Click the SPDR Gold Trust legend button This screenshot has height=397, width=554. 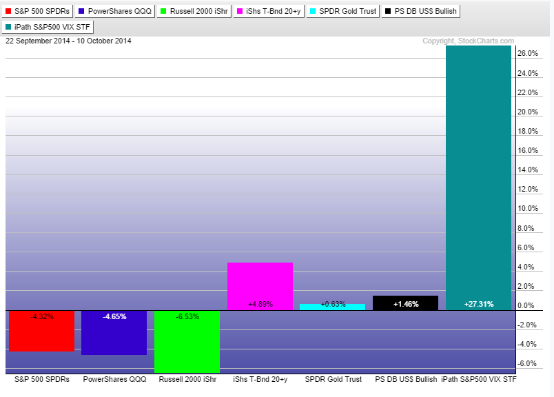342,11
